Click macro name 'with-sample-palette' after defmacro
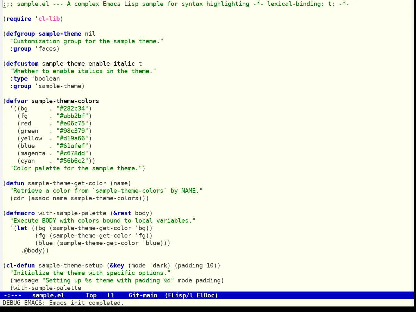Screen dimensions: 416x312 72,213
